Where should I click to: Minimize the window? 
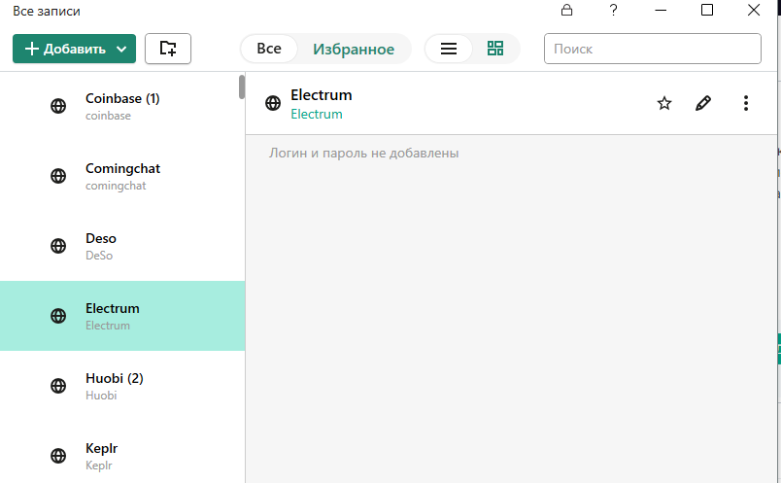pos(661,10)
